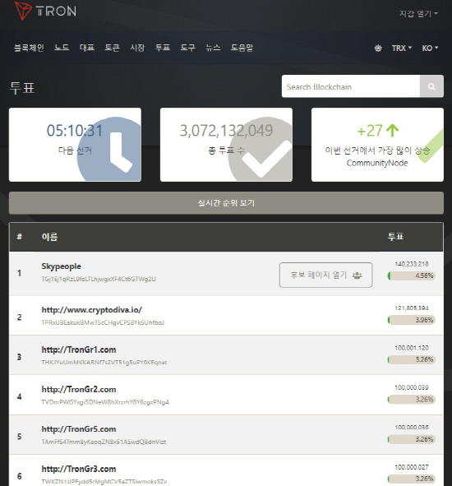The image size is (452, 486).
Task: Open the Skypeople candidate
Action: click(x=62, y=266)
